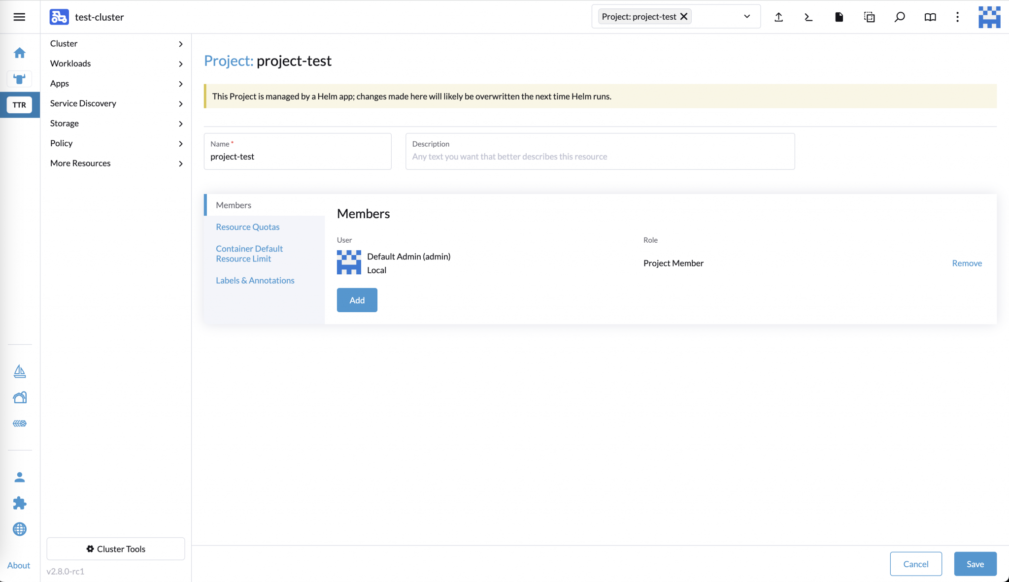Viewport: 1009px width, 582px height.
Task: Click into the Description text field
Action: point(599,157)
